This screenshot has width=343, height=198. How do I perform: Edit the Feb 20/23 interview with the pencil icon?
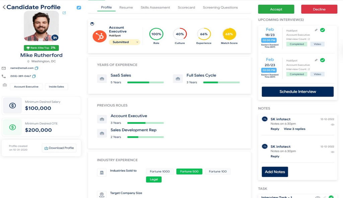click(316, 60)
